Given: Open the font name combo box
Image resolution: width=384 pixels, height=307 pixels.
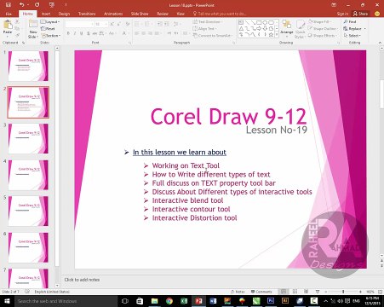Looking at the screenshot, I should [79, 24].
